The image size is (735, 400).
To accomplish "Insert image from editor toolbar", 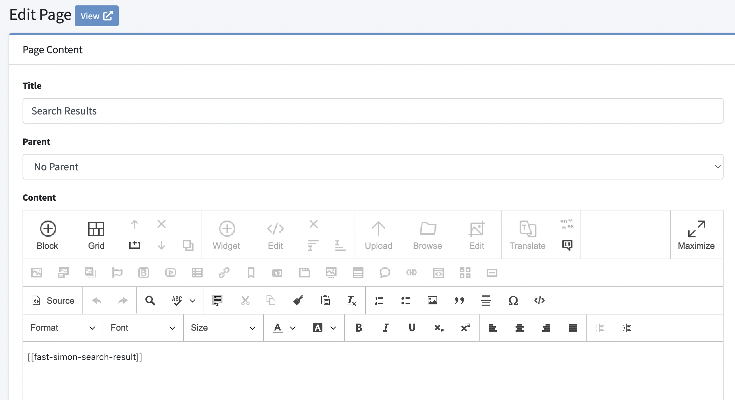I will coord(432,300).
